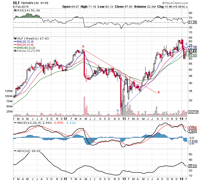Click the red 4.559 MACD signal value
Image resolution: width=200 pixels, height=184 pixels.
[58, 123]
